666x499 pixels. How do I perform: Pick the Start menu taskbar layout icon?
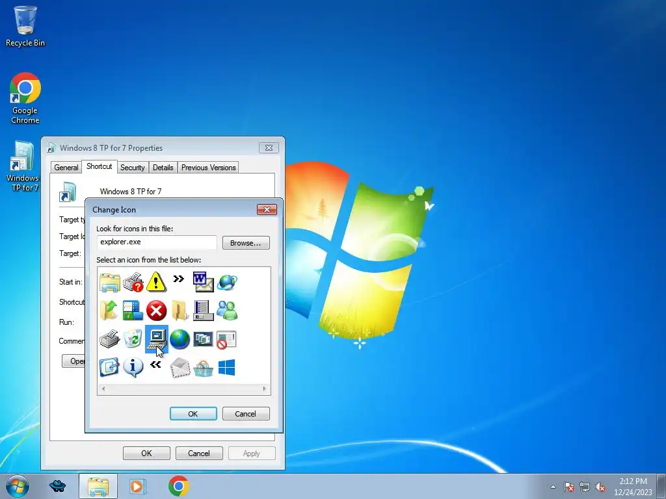tap(133, 310)
